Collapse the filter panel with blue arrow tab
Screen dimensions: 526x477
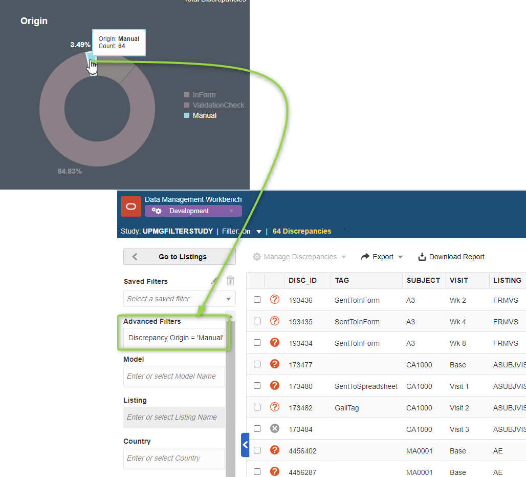click(x=245, y=445)
